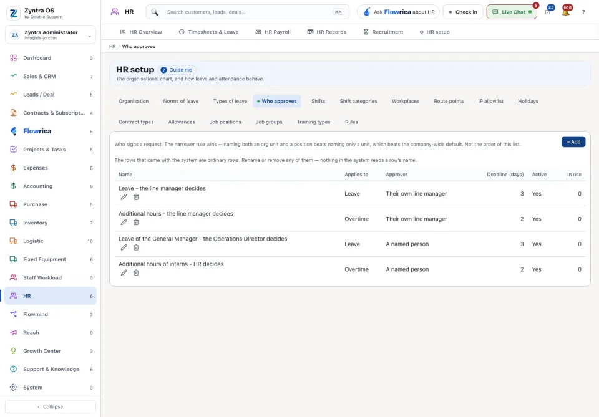
Task: Open Logistic module
Action: [x=51, y=241]
